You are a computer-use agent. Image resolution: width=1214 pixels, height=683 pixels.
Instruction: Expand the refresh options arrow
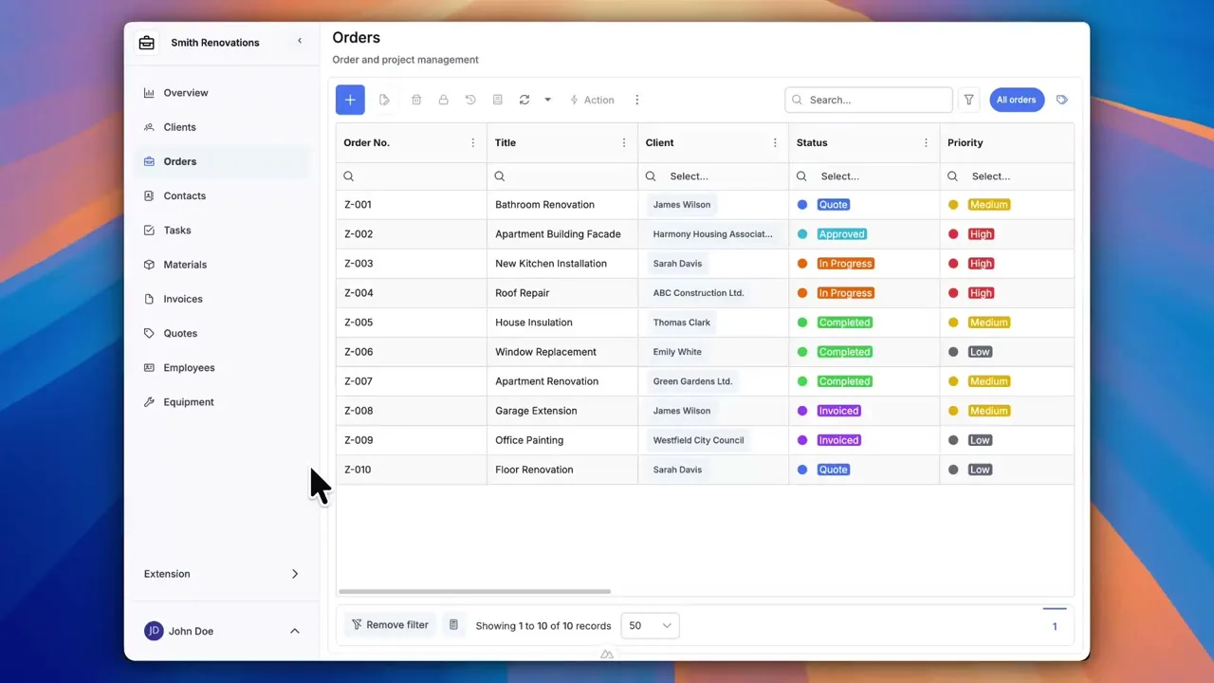pyautogui.click(x=547, y=100)
